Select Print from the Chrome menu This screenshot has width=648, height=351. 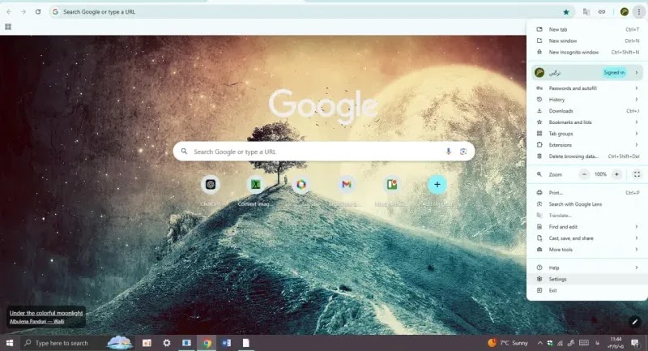point(586,193)
